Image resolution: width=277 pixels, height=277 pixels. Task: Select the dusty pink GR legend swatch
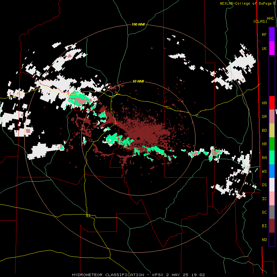(272, 117)
